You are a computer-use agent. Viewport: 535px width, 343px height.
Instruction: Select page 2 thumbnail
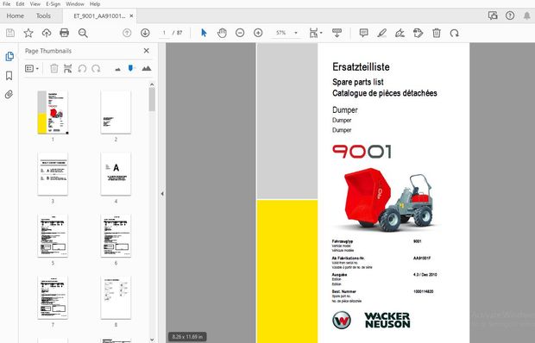[116, 112]
